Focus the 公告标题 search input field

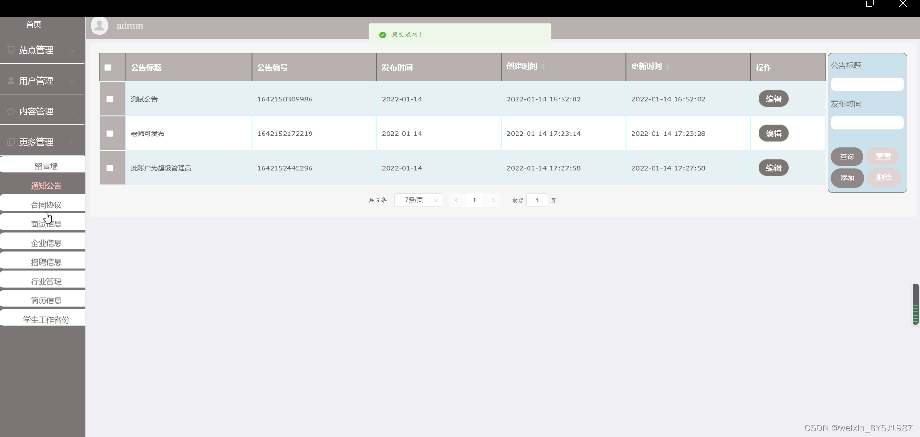tap(867, 84)
